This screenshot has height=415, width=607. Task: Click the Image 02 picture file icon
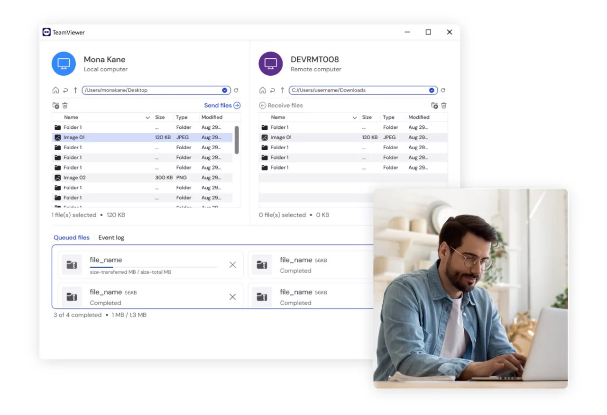(58, 178)
